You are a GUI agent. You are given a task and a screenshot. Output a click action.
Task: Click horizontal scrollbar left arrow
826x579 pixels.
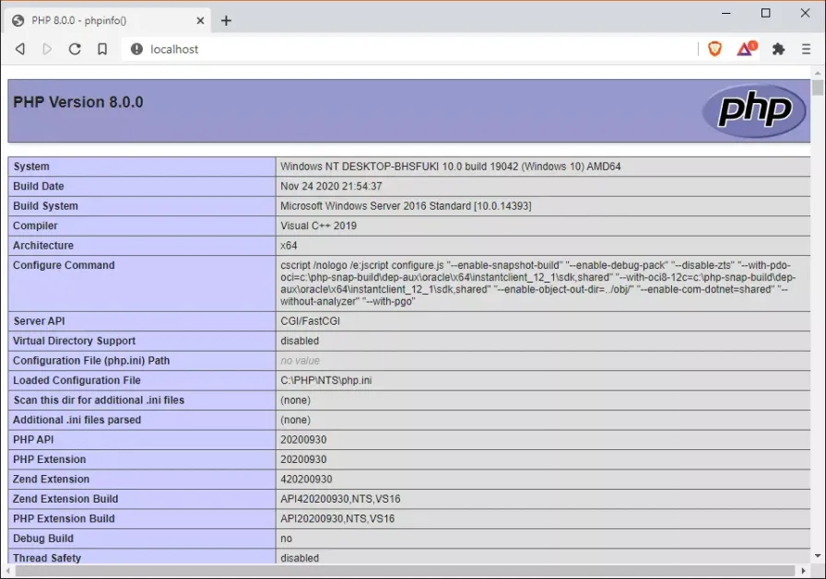[x=8, y=571]
